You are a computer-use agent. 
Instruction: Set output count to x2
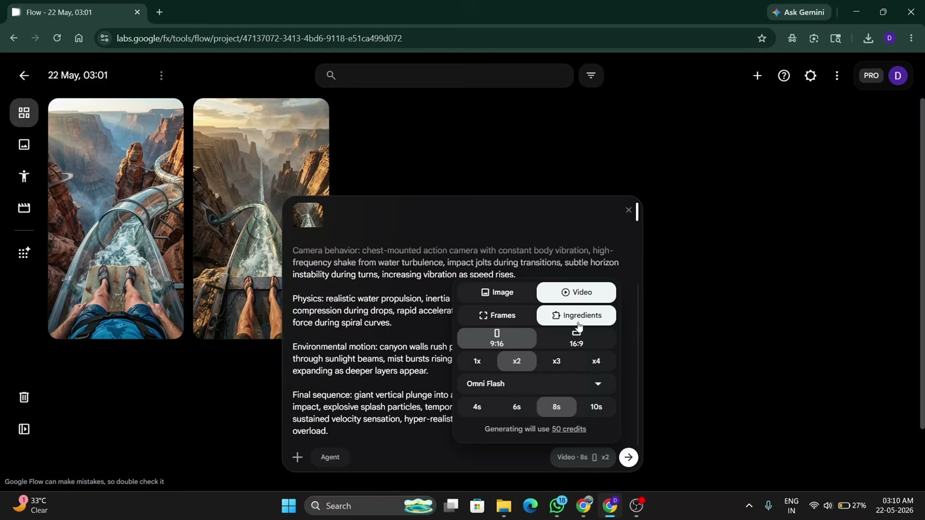[x=516, y=361]
